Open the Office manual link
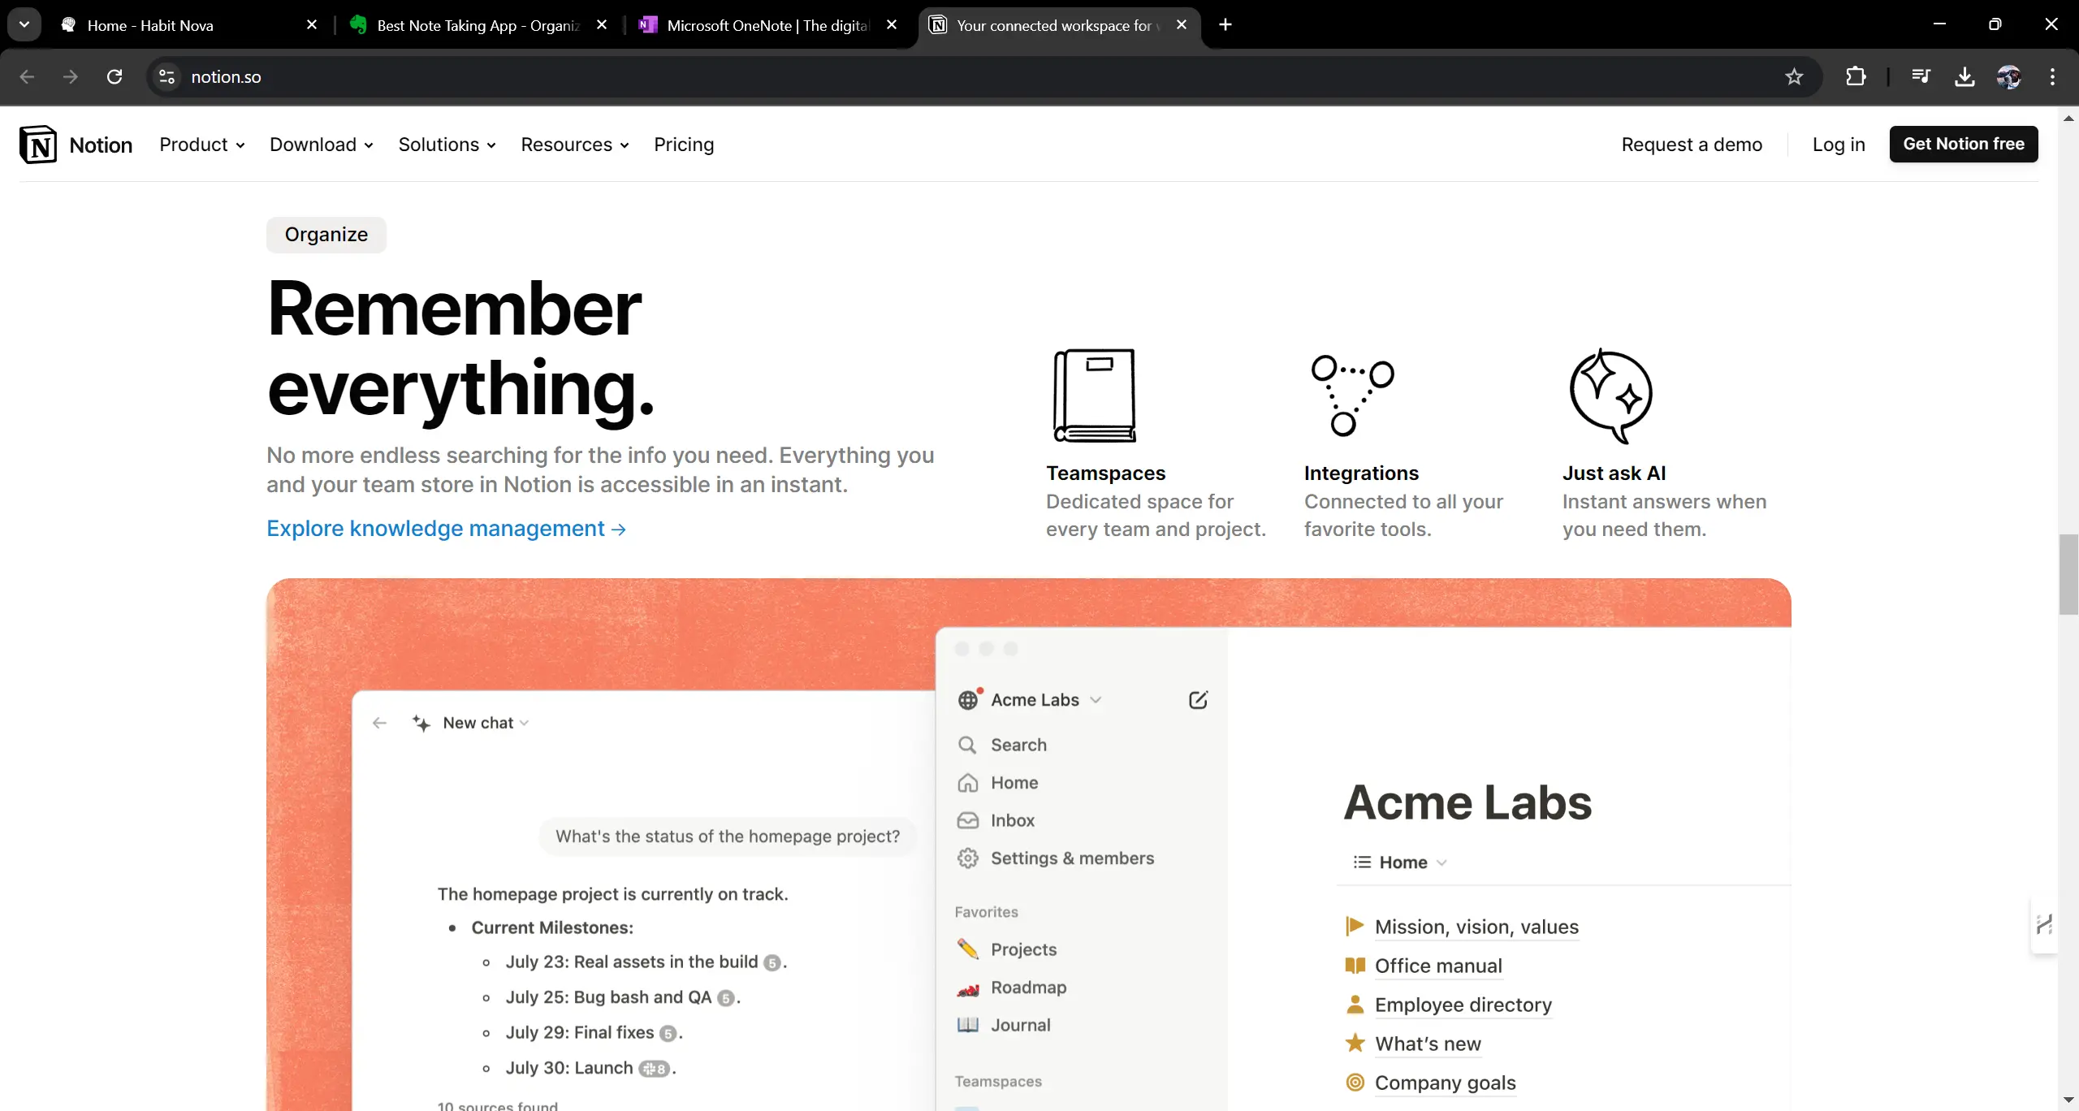This screenshot has width=2079, height=1111. [x=1438, y=966]
